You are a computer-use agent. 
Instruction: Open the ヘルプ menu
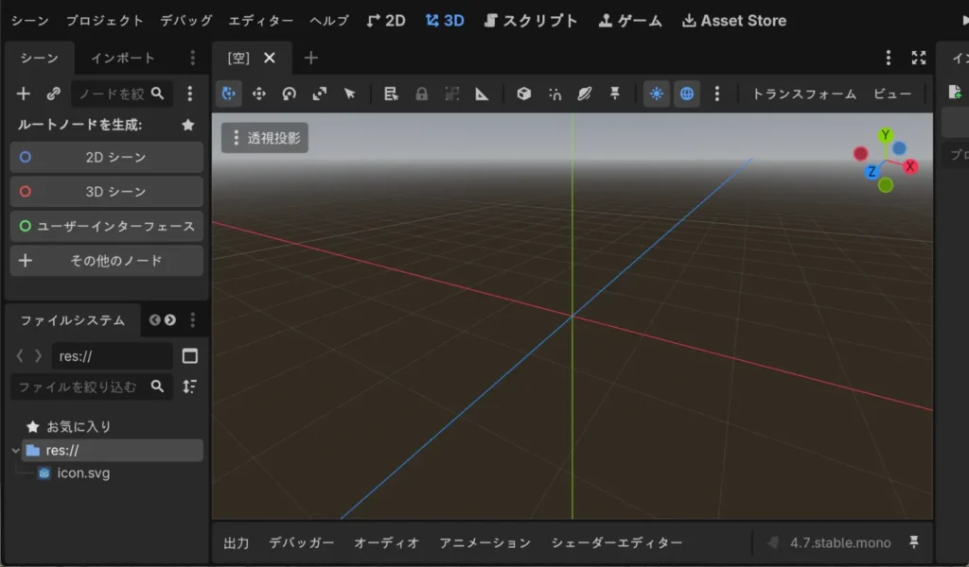point(329,21)
